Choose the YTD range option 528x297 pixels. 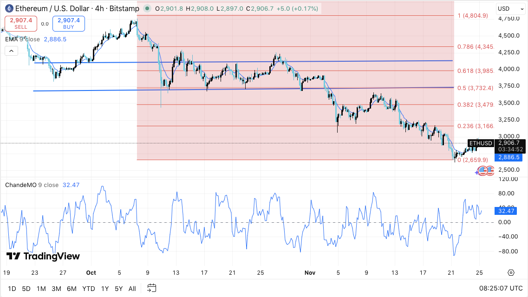pyautogui.click(x=88, y=288)
